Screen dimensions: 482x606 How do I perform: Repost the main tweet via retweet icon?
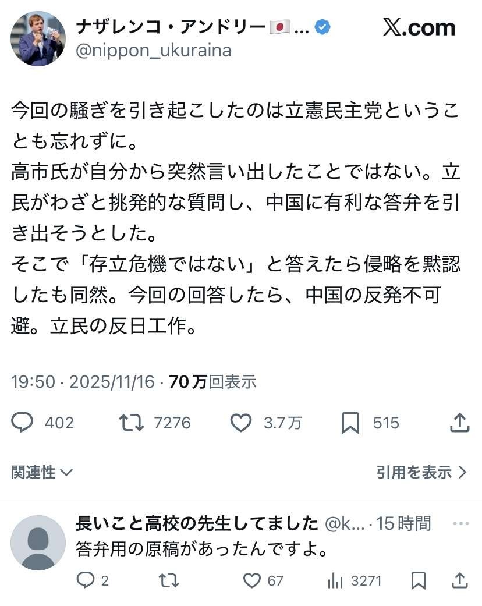pos(132,423)
